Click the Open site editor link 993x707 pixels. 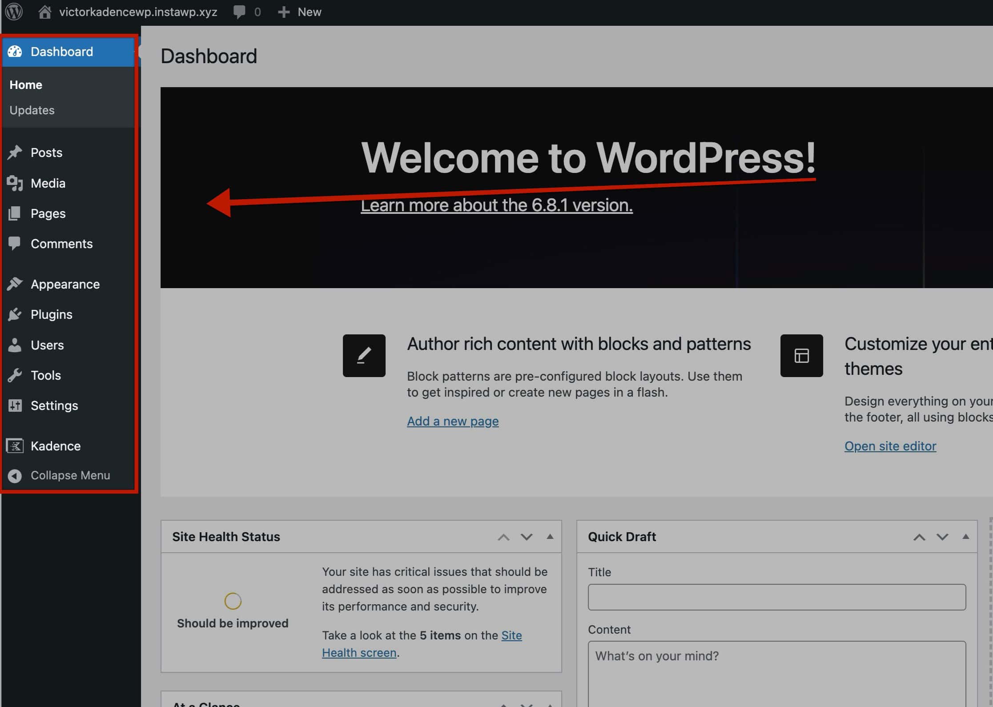(890, 446)
